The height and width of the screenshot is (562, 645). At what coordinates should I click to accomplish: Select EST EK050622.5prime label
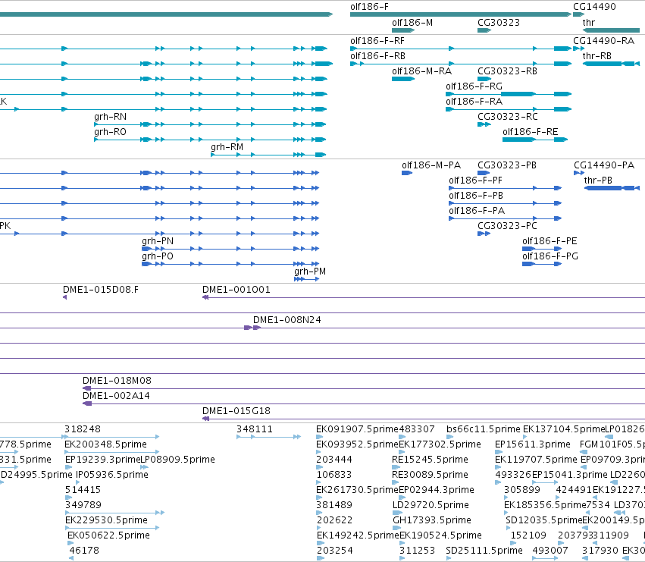coord(108,535)
